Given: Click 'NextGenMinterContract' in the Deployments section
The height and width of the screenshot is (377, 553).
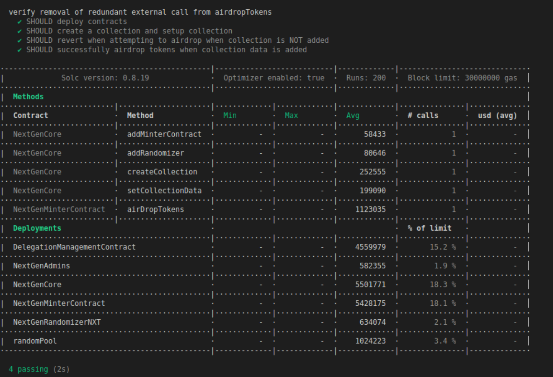Looking at the screenshot, I should point(59,303).
